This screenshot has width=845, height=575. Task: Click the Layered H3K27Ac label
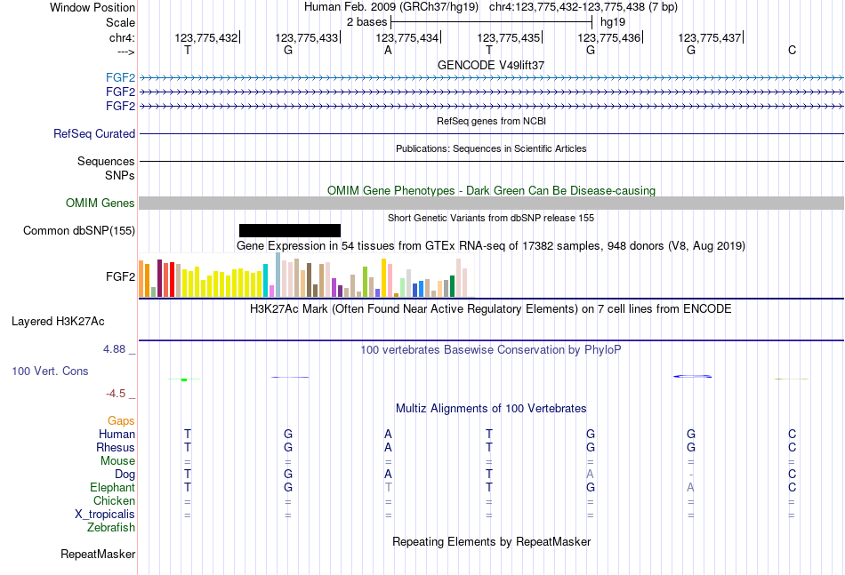58,322
